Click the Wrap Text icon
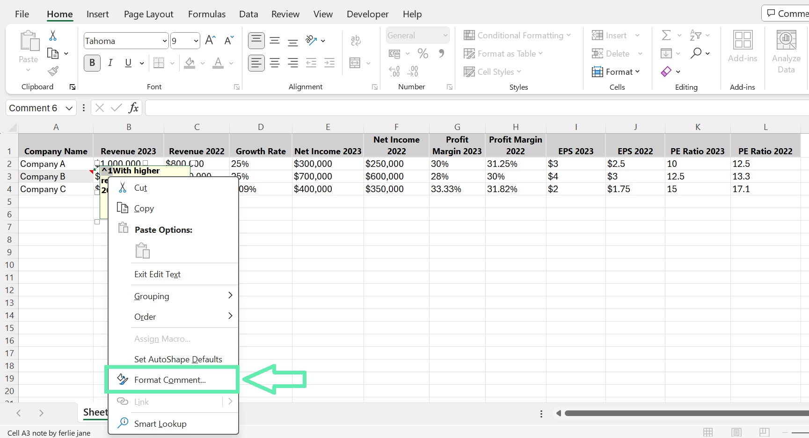The width and height of the screenshot is (809, 438). click(356, 41)
